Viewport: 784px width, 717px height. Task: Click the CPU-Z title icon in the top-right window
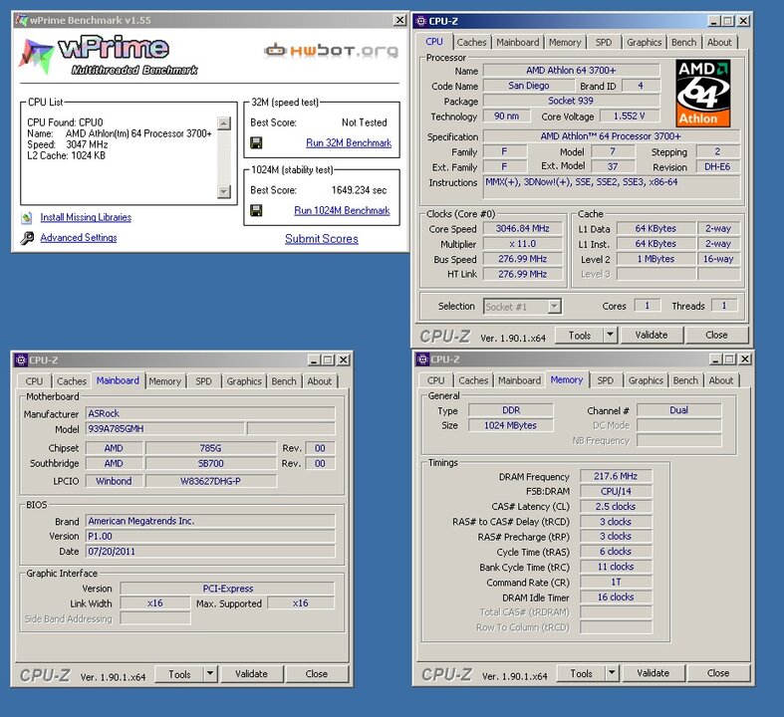coord(420,21)
